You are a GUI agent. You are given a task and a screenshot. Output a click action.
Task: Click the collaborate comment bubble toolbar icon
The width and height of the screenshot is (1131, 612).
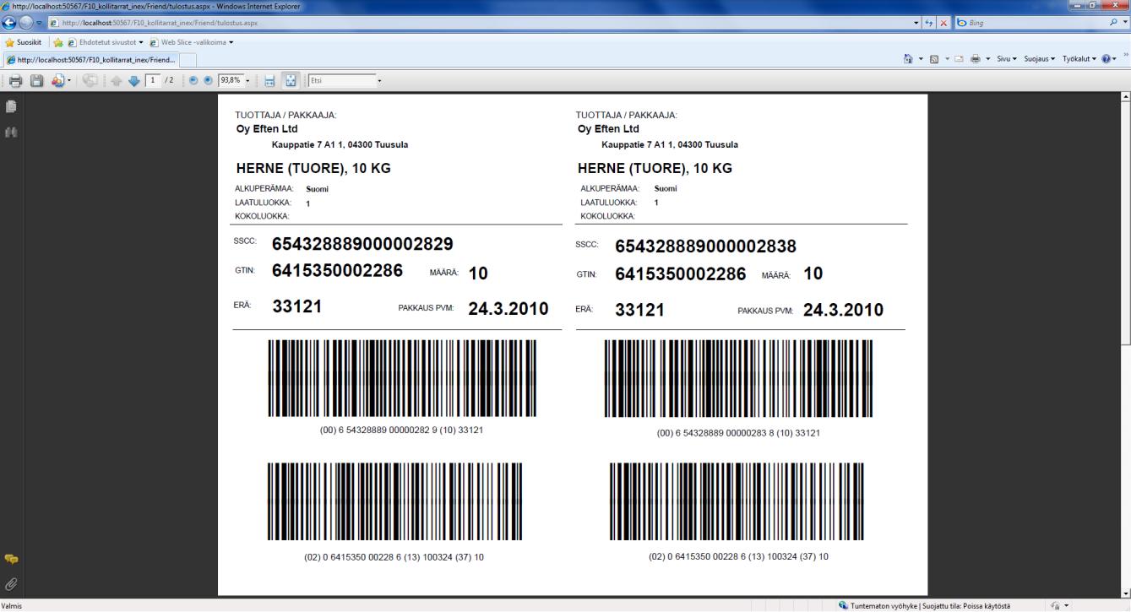89,81
